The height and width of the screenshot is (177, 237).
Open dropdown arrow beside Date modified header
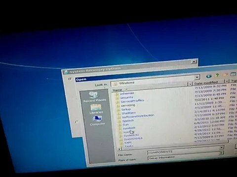coord(227,81)
